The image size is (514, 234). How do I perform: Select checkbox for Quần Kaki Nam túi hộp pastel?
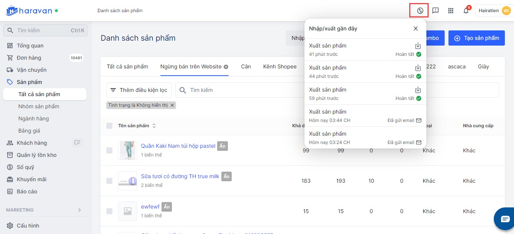pyautogui.click(x=109, y=150)
